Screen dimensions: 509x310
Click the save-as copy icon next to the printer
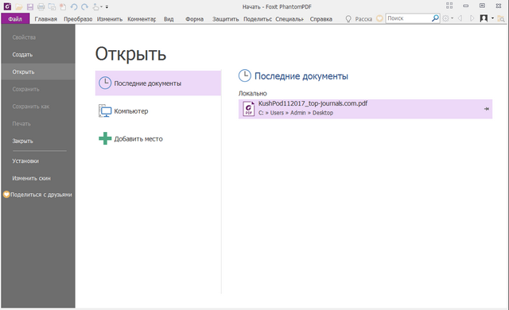click(x=52, y=6)
